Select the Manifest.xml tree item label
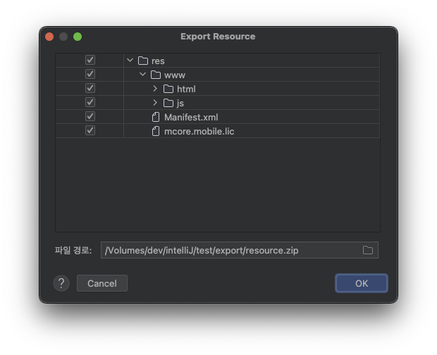Viewport: 437px width, 355px height. (191, 117)
